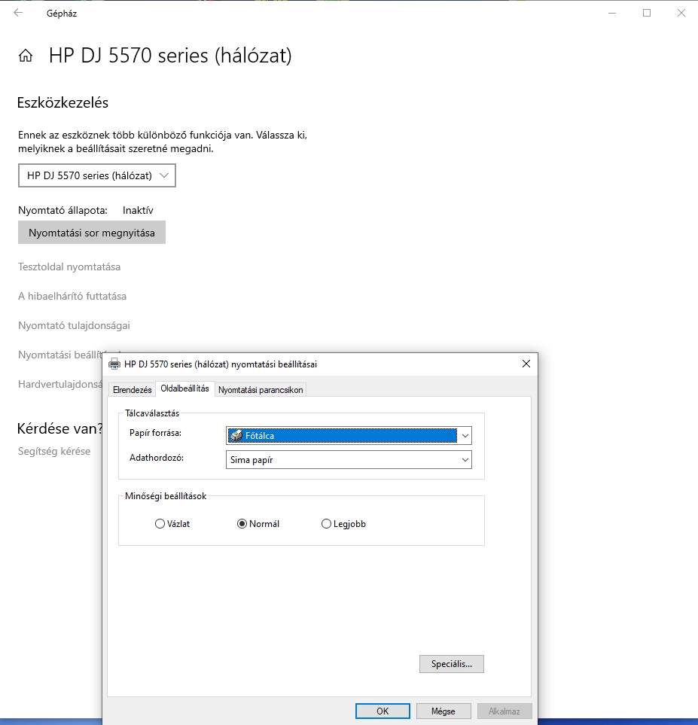Switch to the Oldalbeállítás tab

184,389
